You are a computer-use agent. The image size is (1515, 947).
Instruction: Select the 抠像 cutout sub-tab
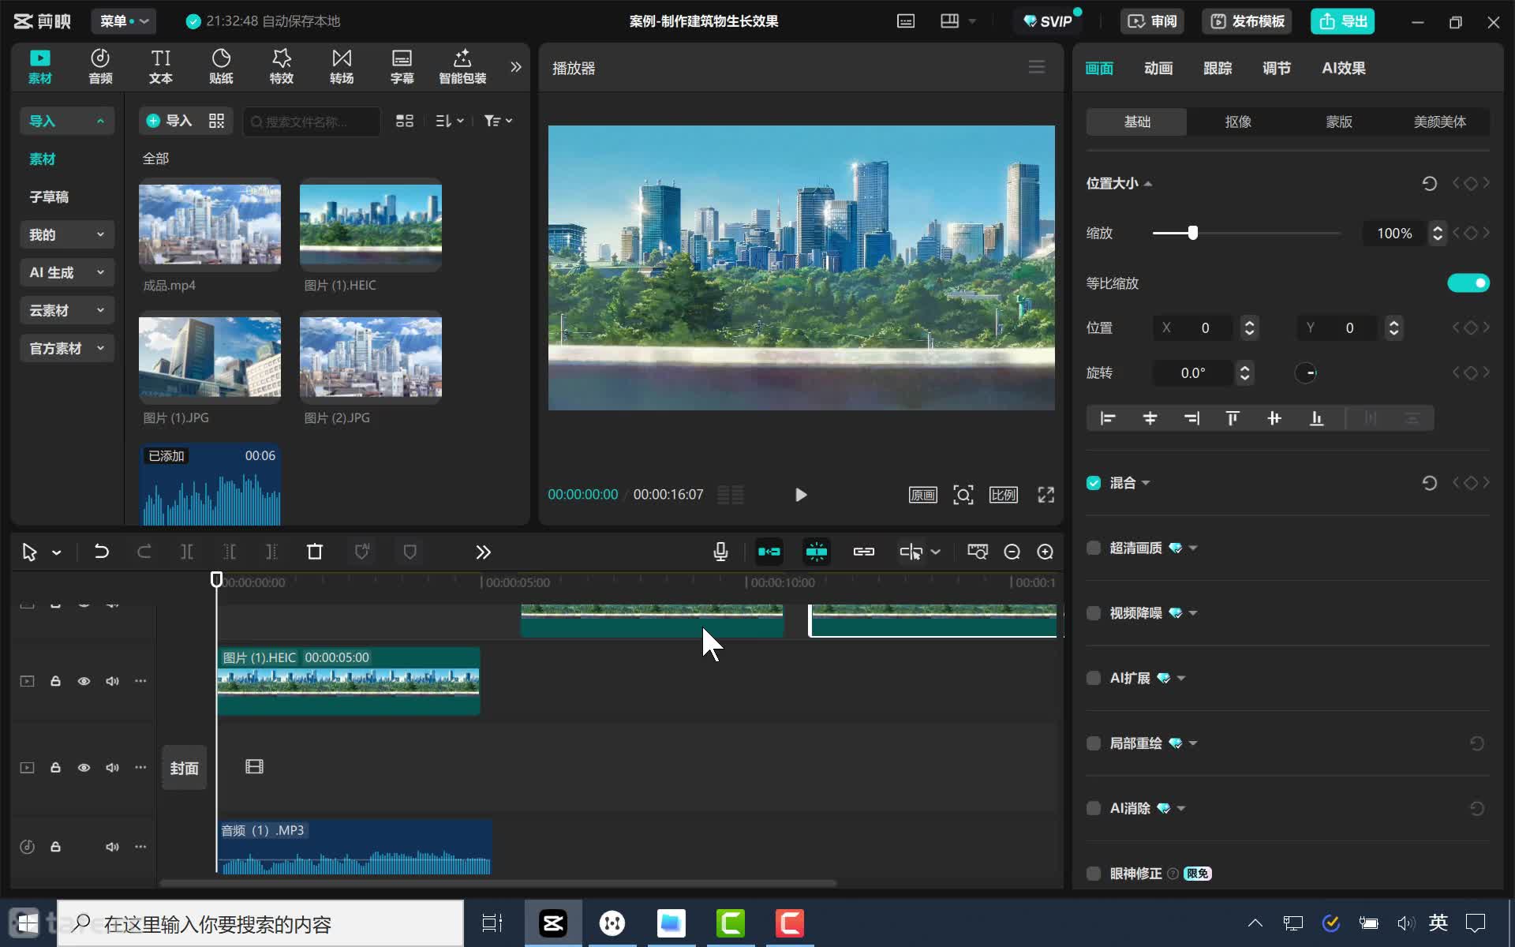tap(1238, 122)
